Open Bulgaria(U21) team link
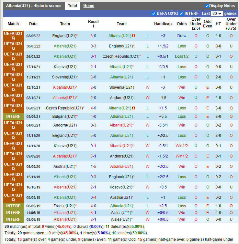The image size is (239, 244). (64, 117)
